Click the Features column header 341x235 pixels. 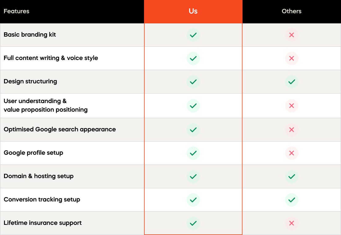coord(17,11)
